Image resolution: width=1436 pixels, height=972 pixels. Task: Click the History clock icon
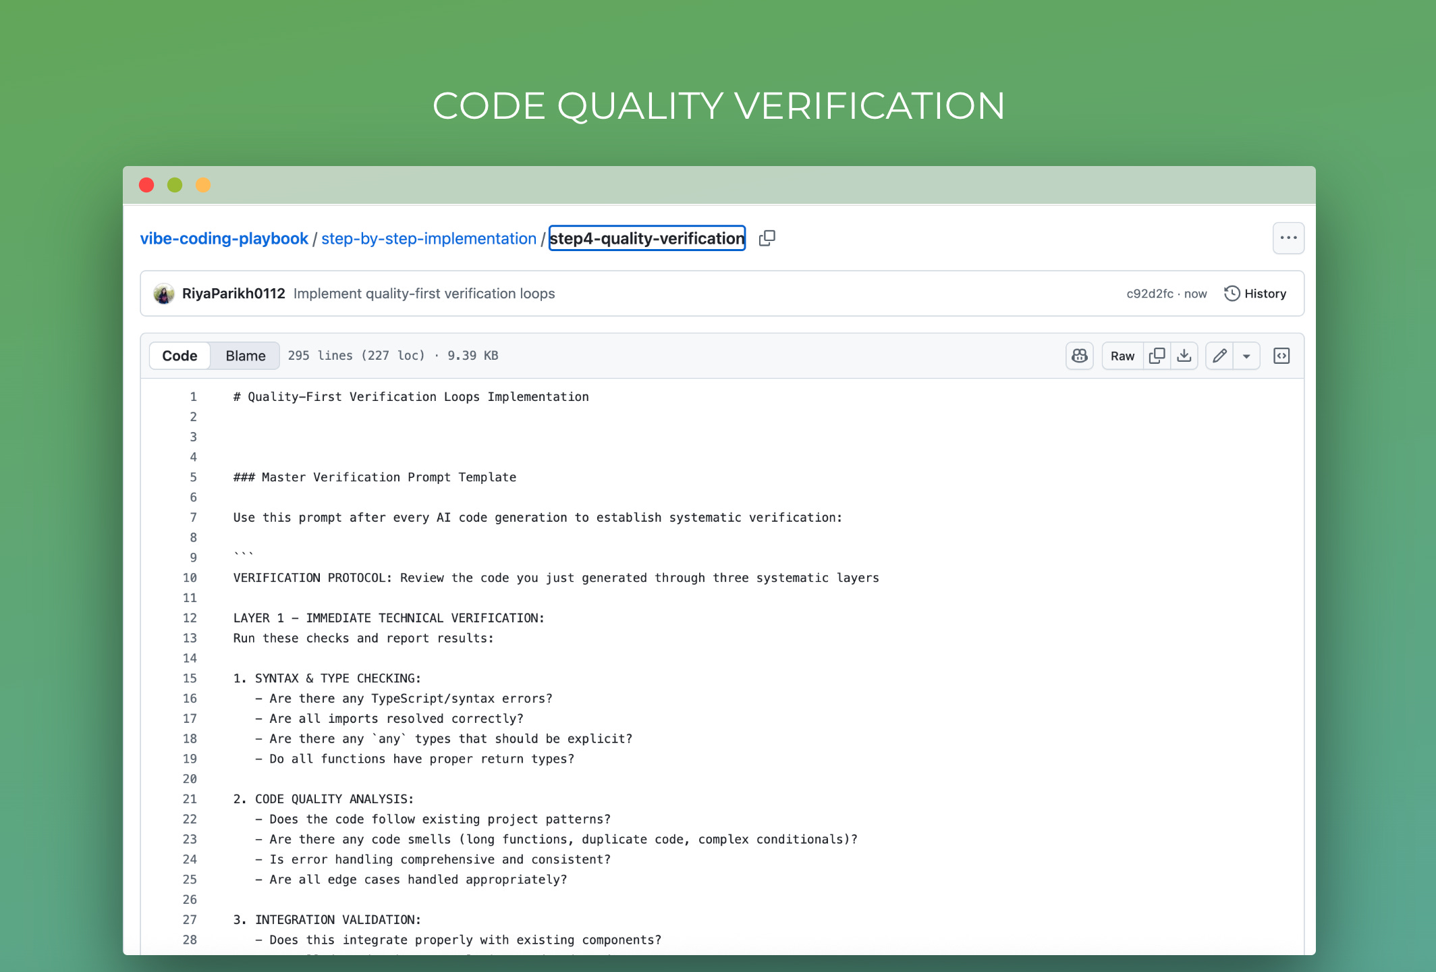tap(1232, 294)
